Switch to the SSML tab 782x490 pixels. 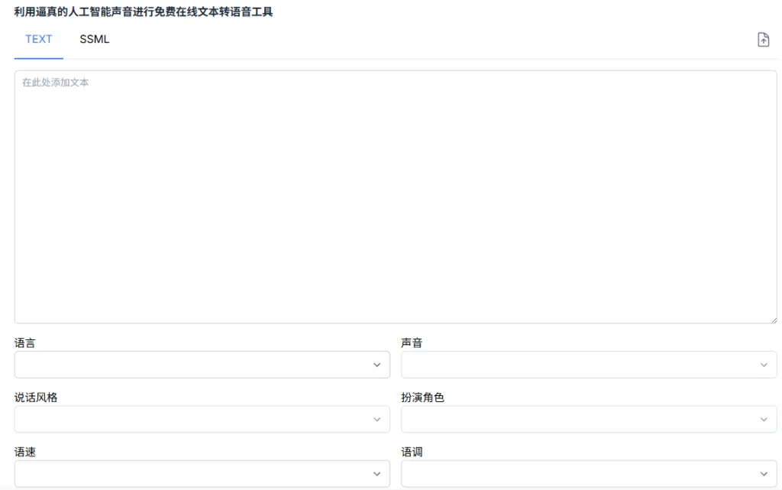(x=94, y=40)
